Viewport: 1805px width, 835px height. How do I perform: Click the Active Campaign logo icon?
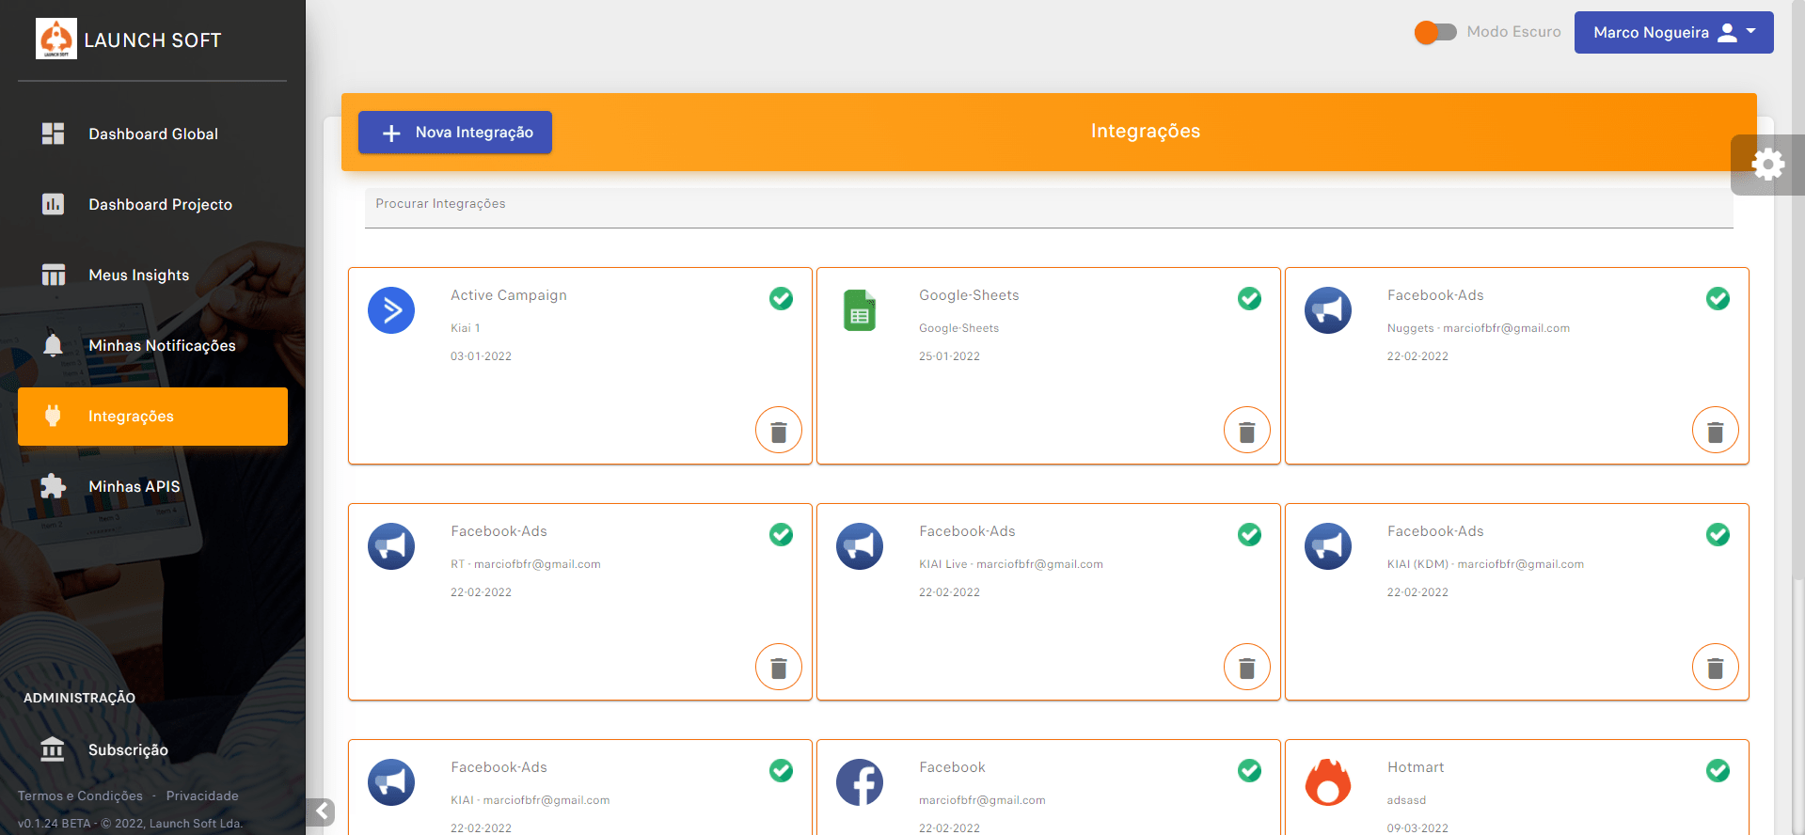pos(391,310)
